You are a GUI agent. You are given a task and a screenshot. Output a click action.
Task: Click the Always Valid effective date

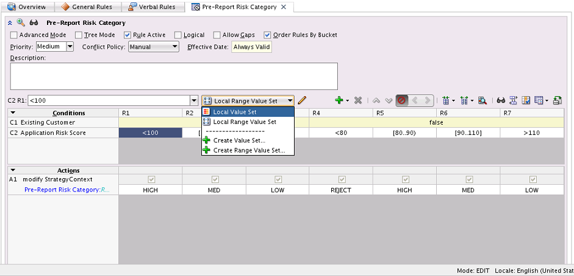click(251, 47)
